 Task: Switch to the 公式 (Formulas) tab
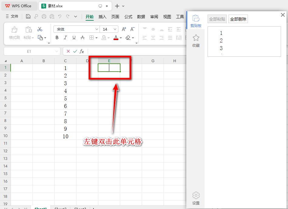[128, 17]
